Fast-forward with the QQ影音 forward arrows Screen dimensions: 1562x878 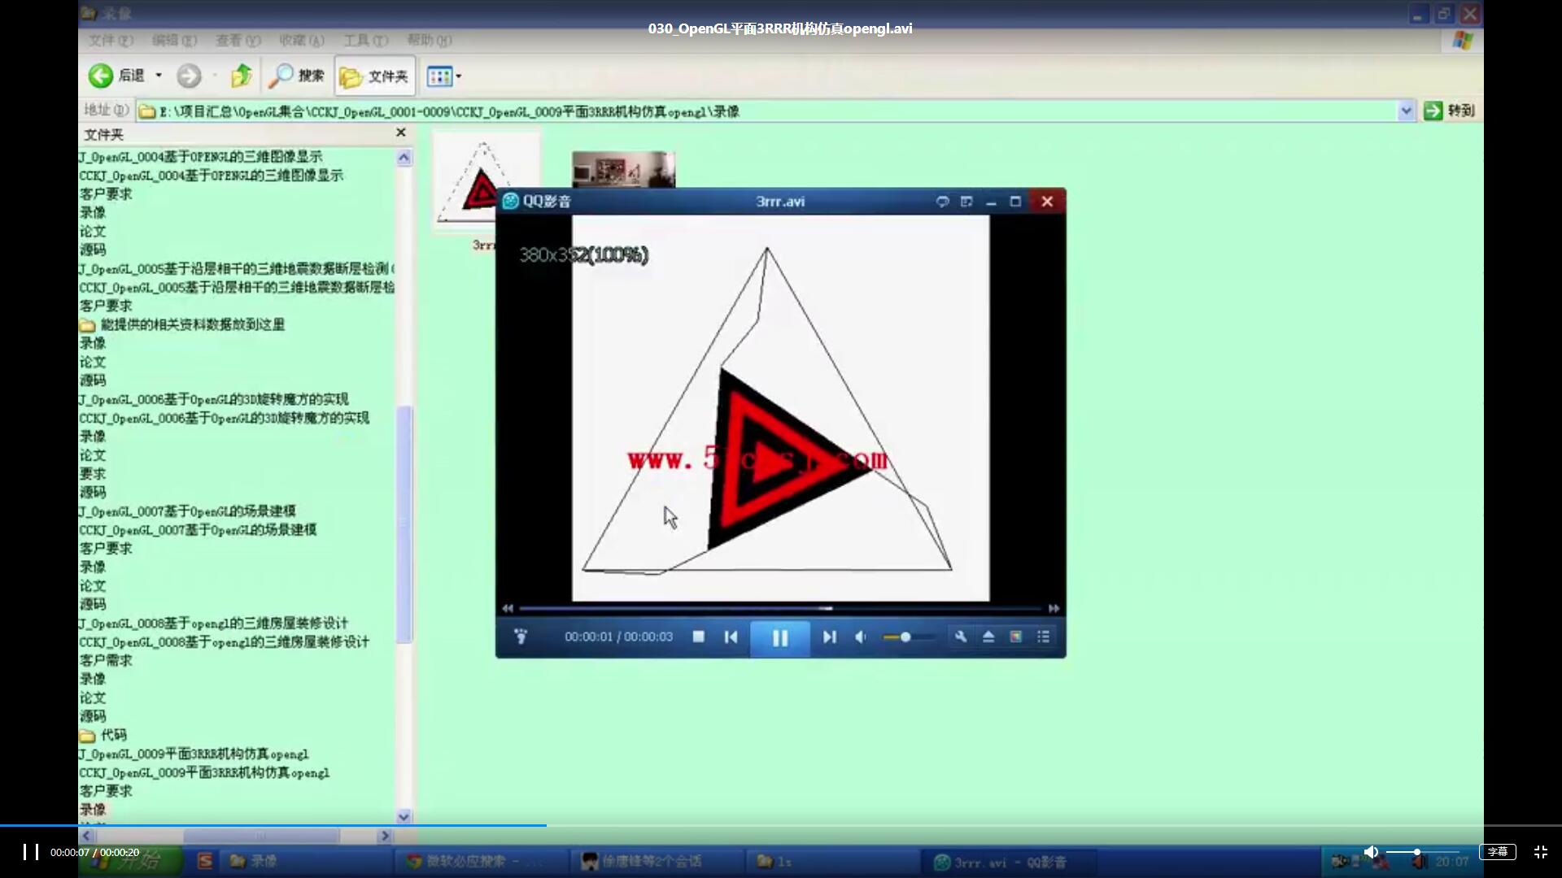tap(1054, 608)
